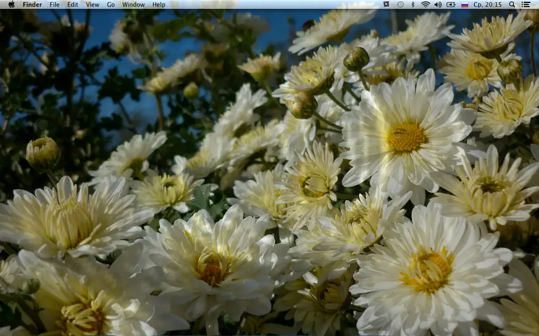Open the Edit menu
539x336 pixels.
click(x=72, y=5)
